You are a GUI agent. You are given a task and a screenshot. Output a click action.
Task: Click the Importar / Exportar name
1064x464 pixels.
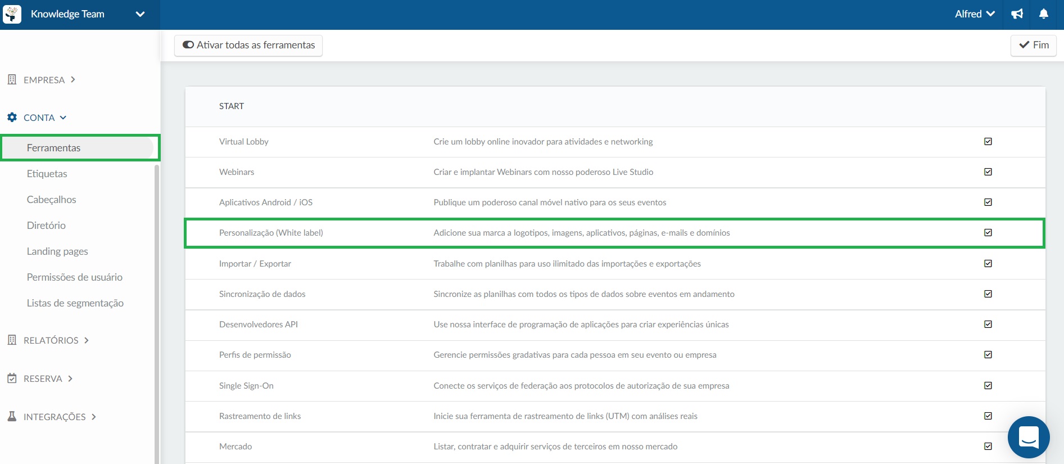point(255,264)
